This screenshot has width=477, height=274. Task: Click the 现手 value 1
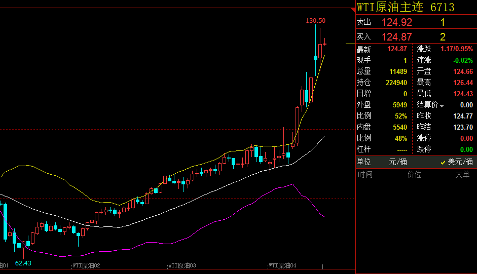405,60
